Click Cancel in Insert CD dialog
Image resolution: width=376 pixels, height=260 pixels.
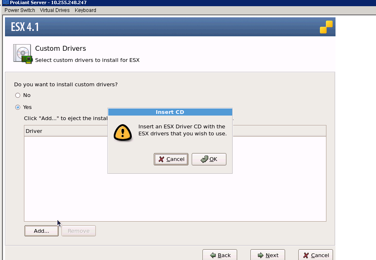[x=171, y=159]
